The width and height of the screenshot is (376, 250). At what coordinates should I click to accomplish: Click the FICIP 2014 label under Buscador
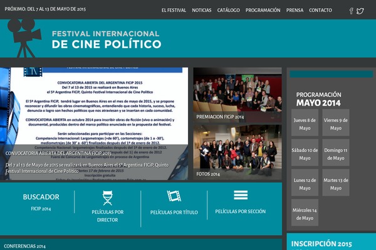[x=41, y=209]
